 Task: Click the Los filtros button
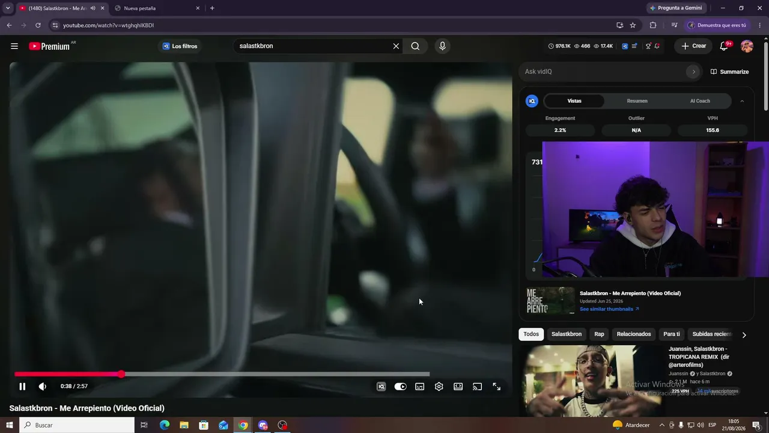pos(180,46)
